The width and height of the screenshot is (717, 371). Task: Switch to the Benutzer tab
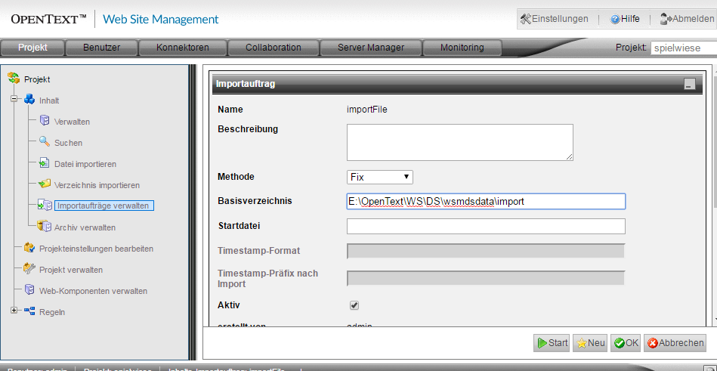[101, 48]
